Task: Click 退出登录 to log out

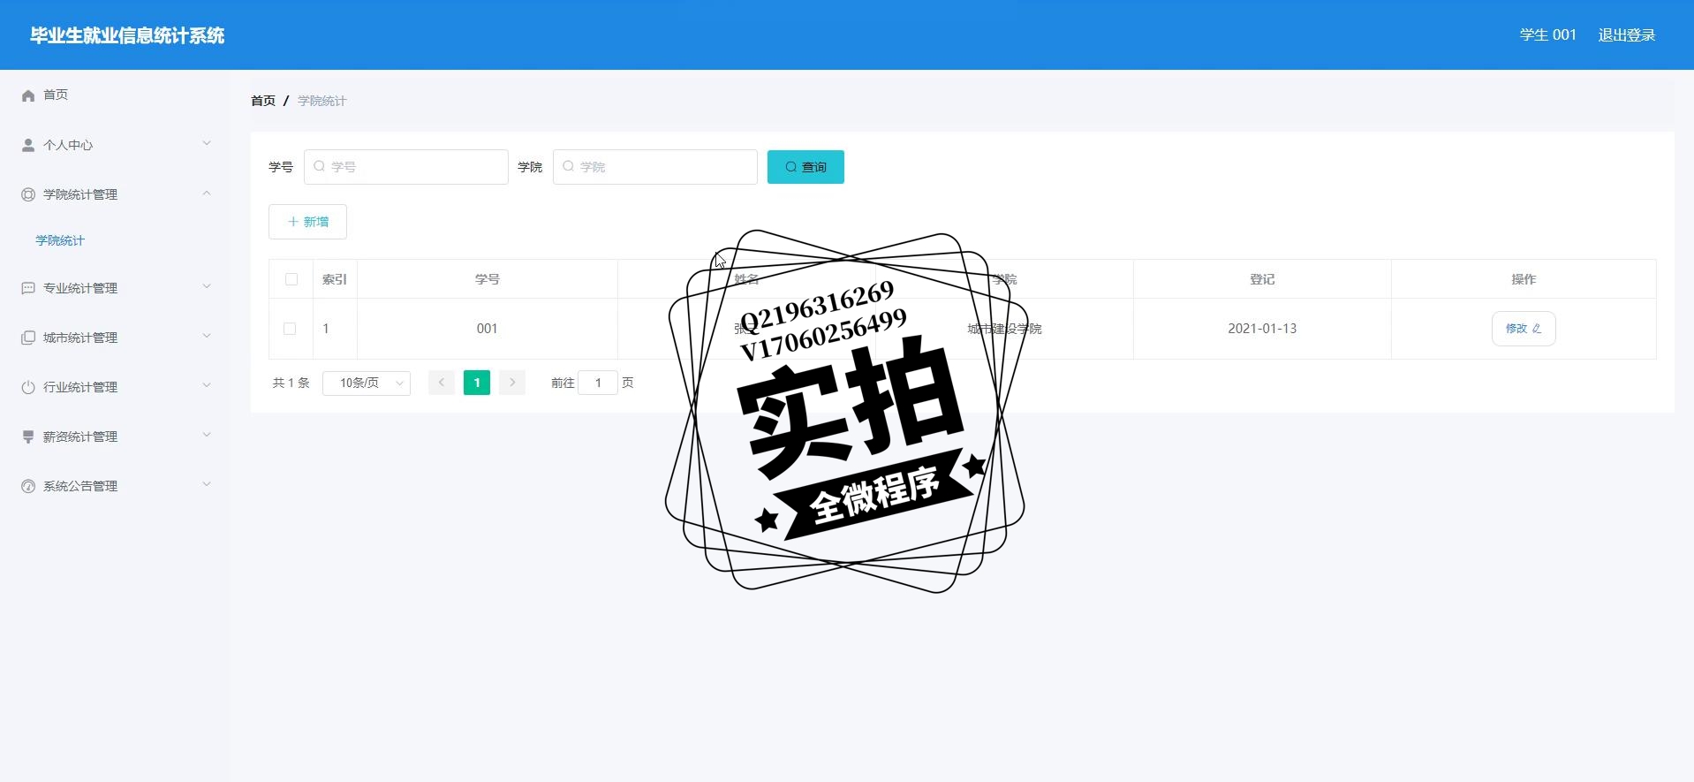Action: [x=1627, y=35]
